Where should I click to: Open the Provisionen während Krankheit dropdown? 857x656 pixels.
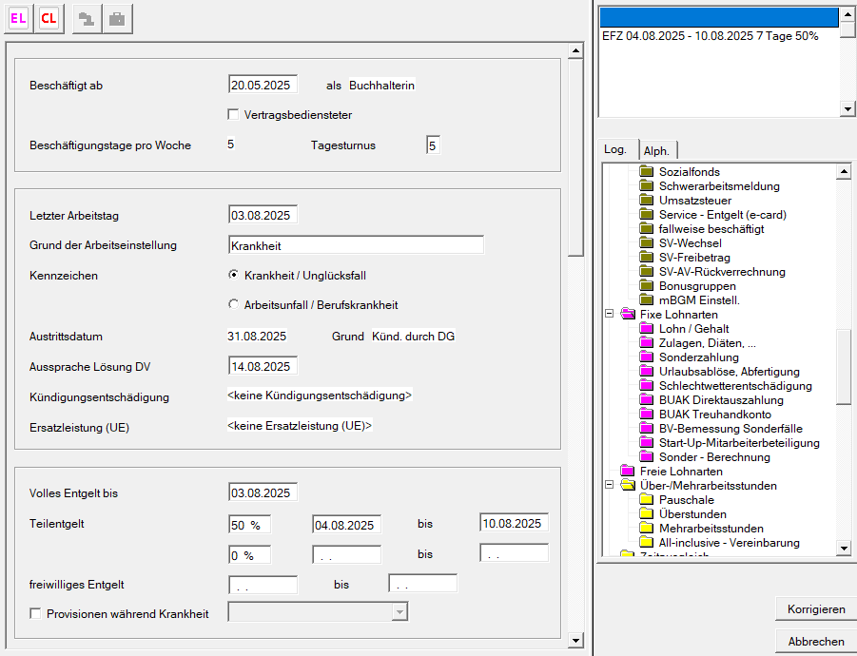tap(399, 613)
